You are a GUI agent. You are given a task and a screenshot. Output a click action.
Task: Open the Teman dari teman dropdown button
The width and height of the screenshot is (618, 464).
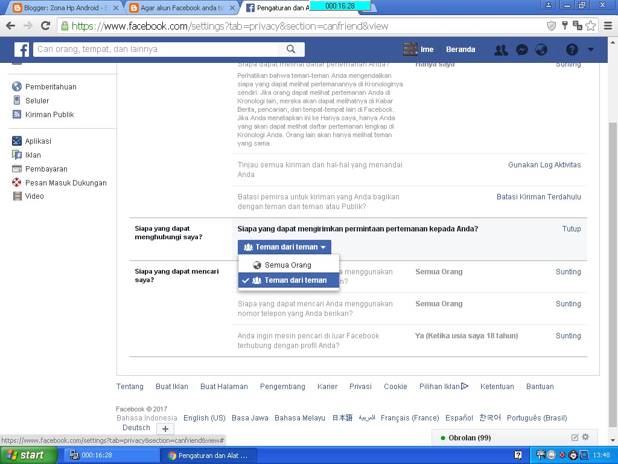pos(284,247)
